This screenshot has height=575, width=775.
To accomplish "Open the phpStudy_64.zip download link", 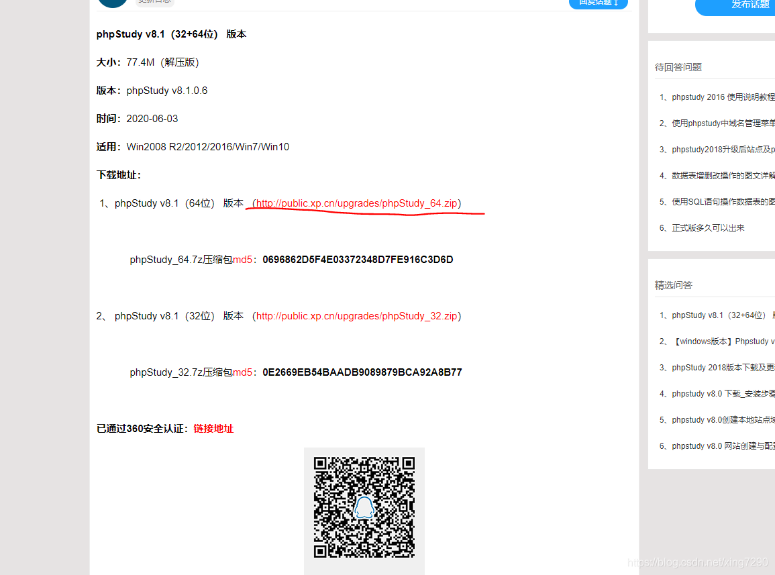I will tap(356, 203).
